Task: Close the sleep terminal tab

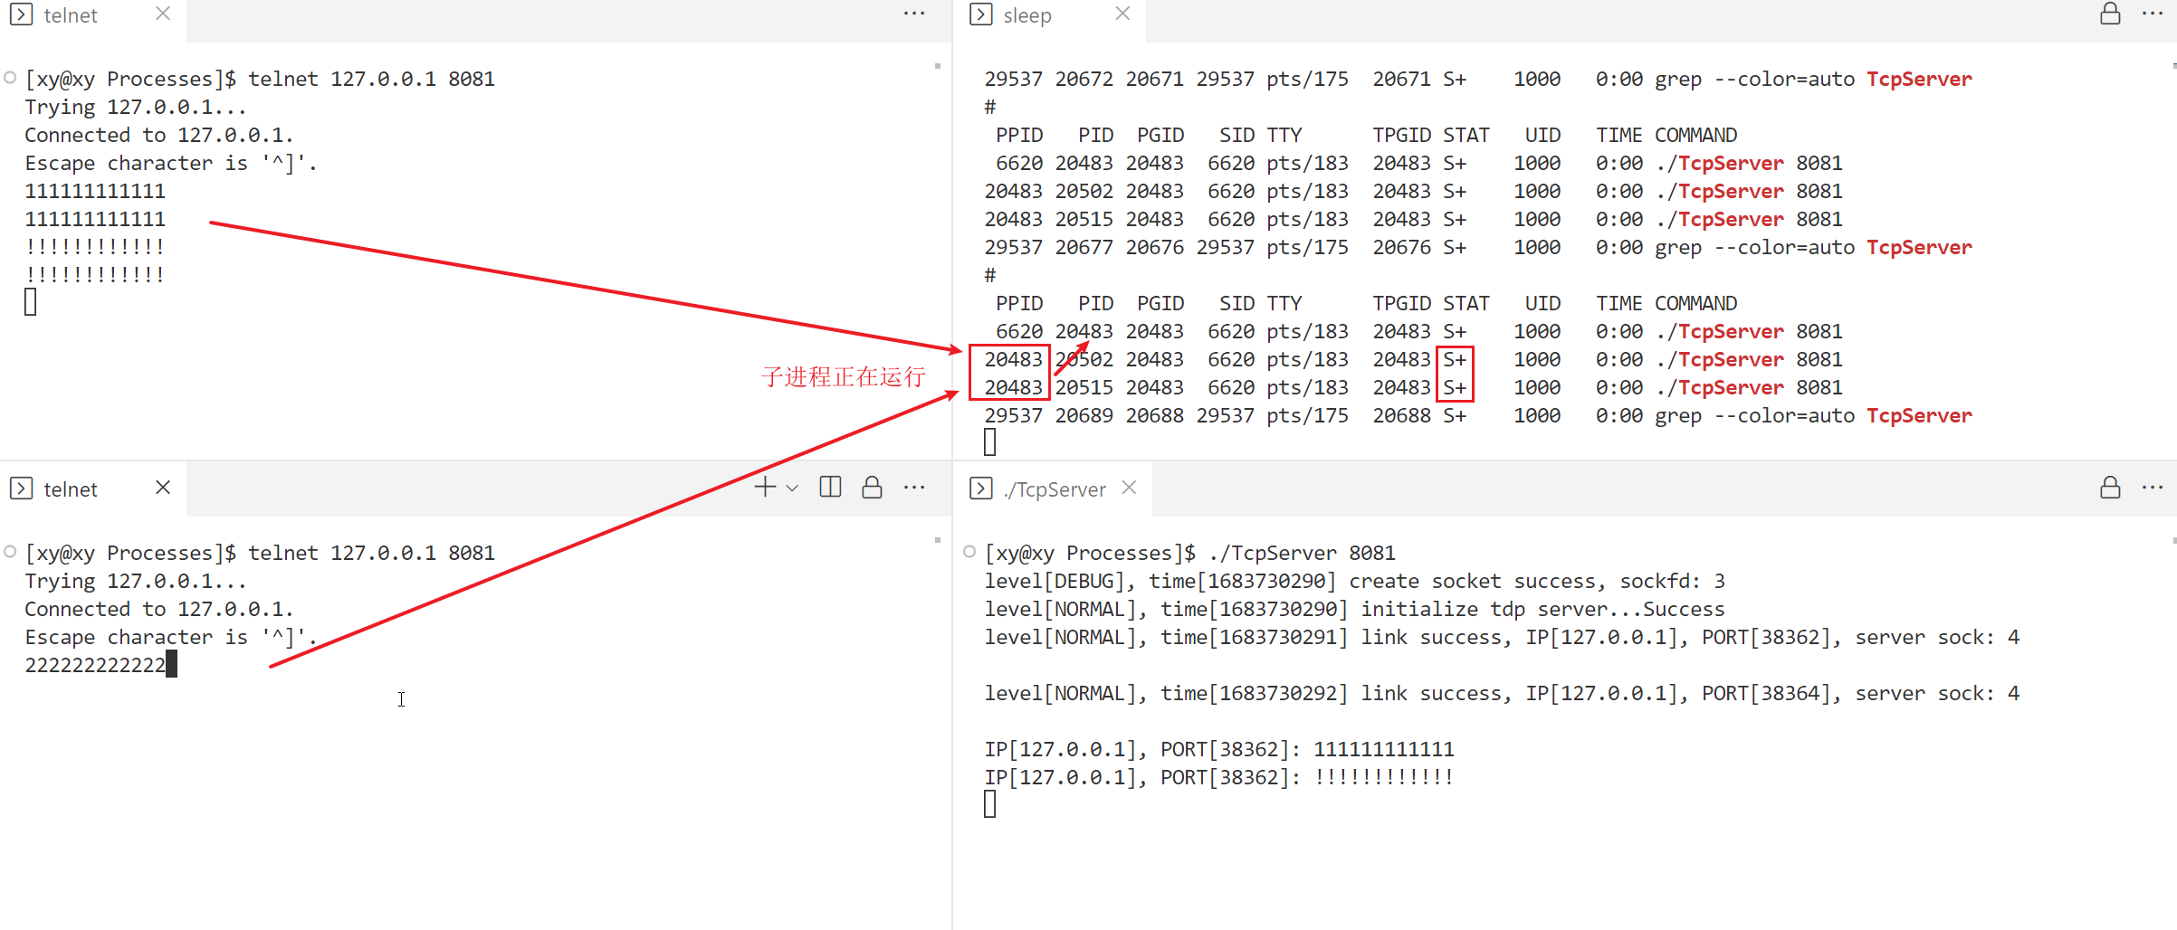Action: [1122, 14]
